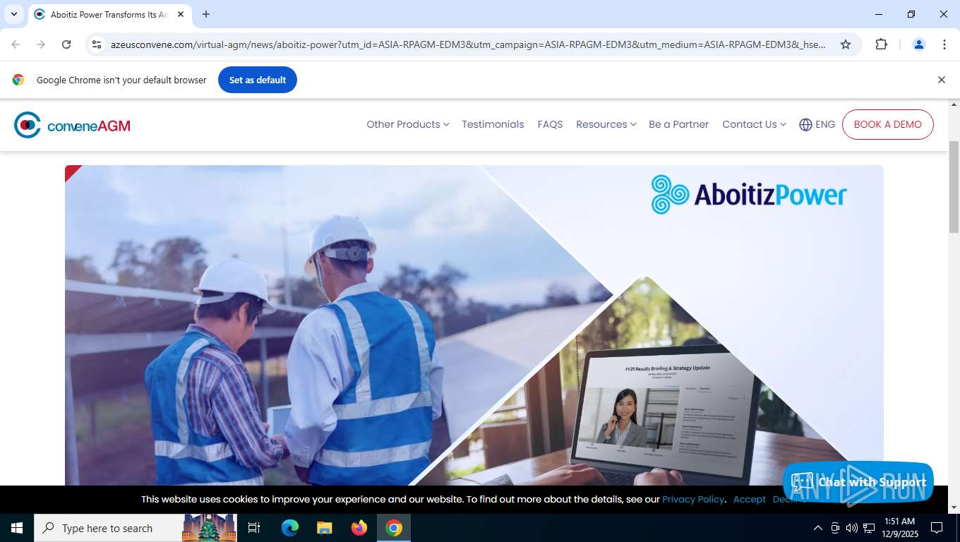Image resolution: width=960 pixels, height=542 pixels.
Task: Open the Chrome extensions puzzle icon
Action: (x=881, y=44)
